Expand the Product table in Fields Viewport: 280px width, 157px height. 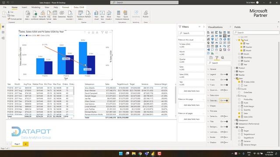point(234,68)
